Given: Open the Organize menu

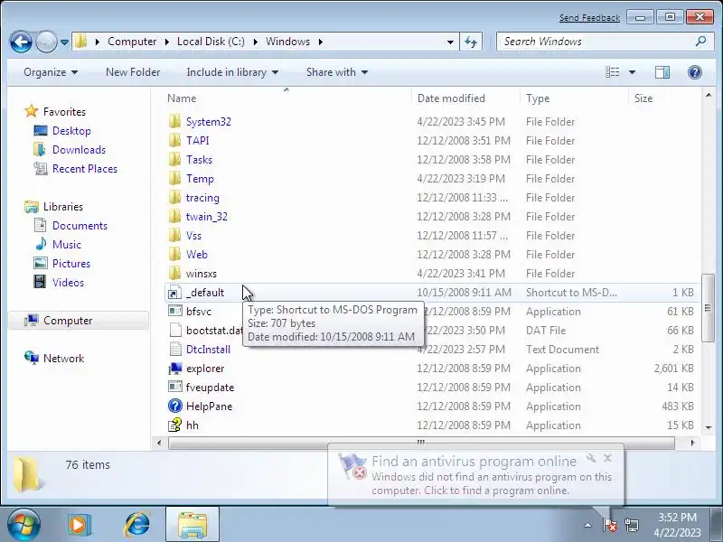Looking at the screenshot, I should pyautogui.click(x=51, y=72).
